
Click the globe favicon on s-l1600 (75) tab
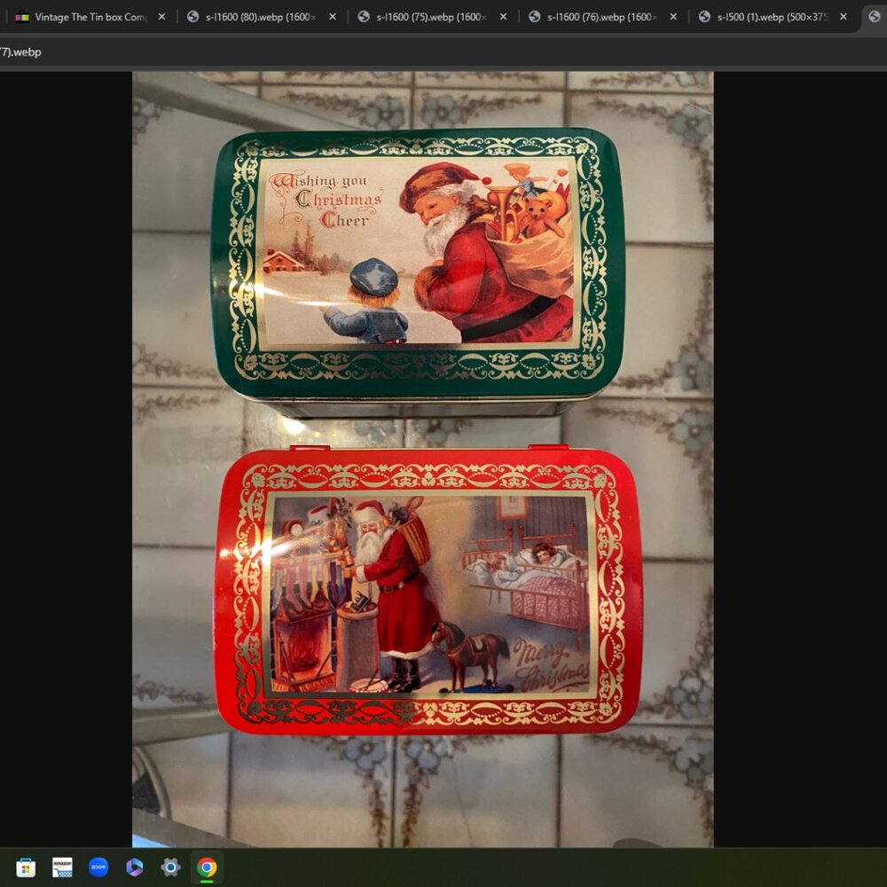[364, 17]
